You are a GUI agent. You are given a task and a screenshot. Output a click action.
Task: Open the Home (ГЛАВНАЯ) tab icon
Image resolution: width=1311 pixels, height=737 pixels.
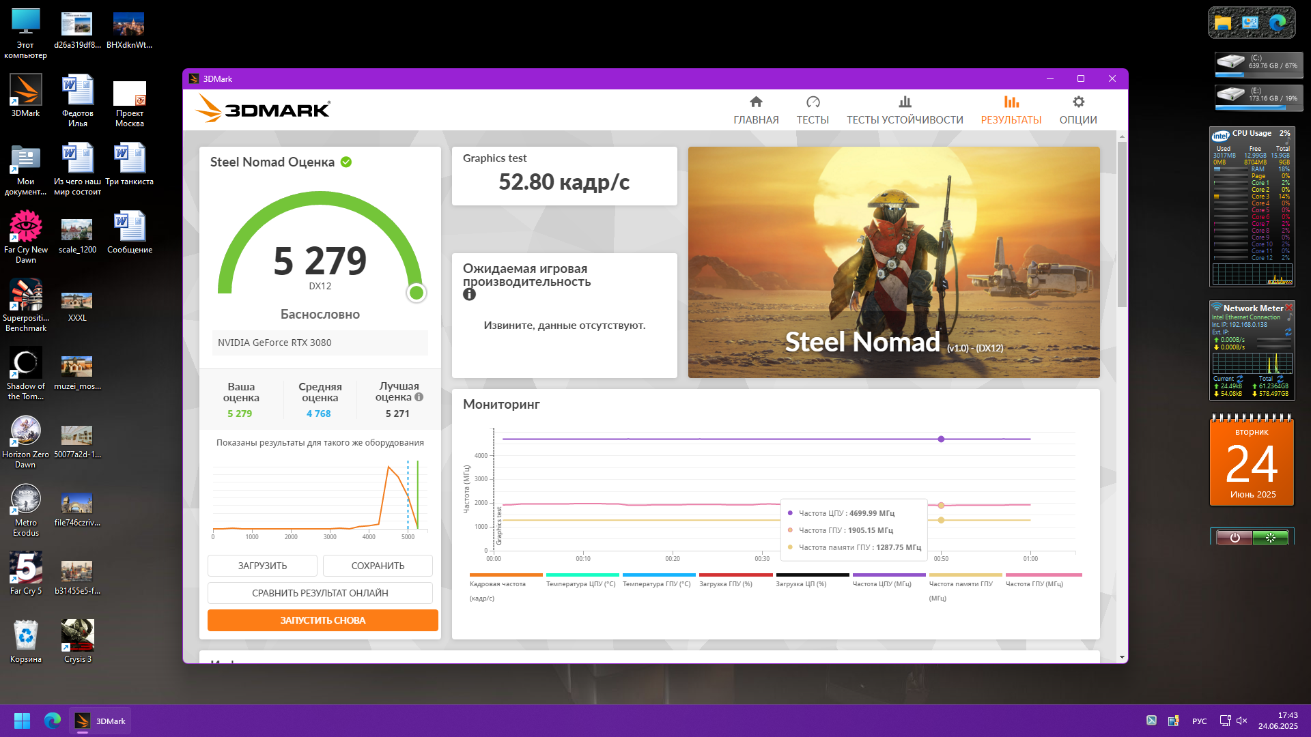pos(755,102)
